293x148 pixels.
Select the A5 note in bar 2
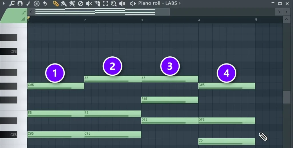pyautogui.click(x=112, y=79)
